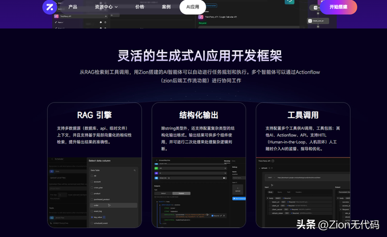Check the product table checkbox
Image resolution: width=387 pixels, height=237 pixels.
(x=92, y=193)
